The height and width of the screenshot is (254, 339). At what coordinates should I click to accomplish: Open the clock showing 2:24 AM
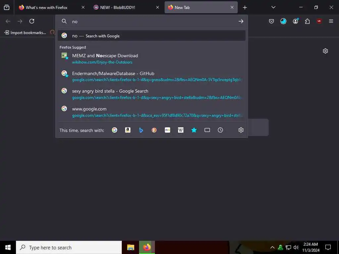tap(311, 247)
